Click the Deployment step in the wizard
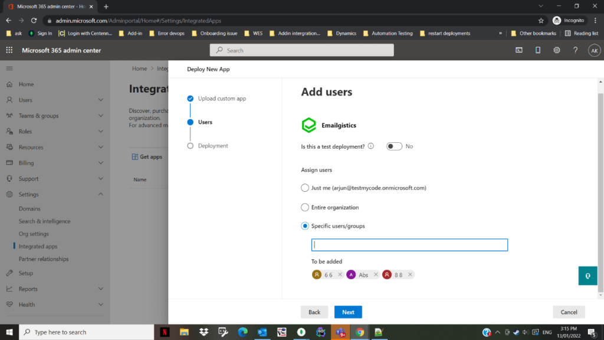The height and width of the screenshot is (340, 604). pos(213,146)
